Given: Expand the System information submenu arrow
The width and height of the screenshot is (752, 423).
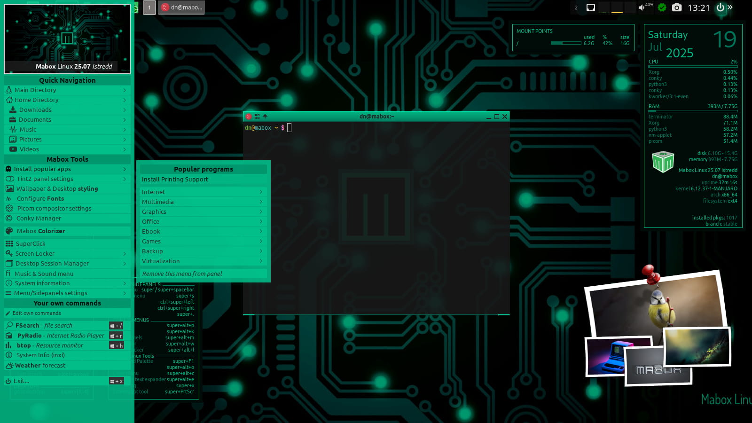Looking at the screenshot, I should (x=125, y=283).
